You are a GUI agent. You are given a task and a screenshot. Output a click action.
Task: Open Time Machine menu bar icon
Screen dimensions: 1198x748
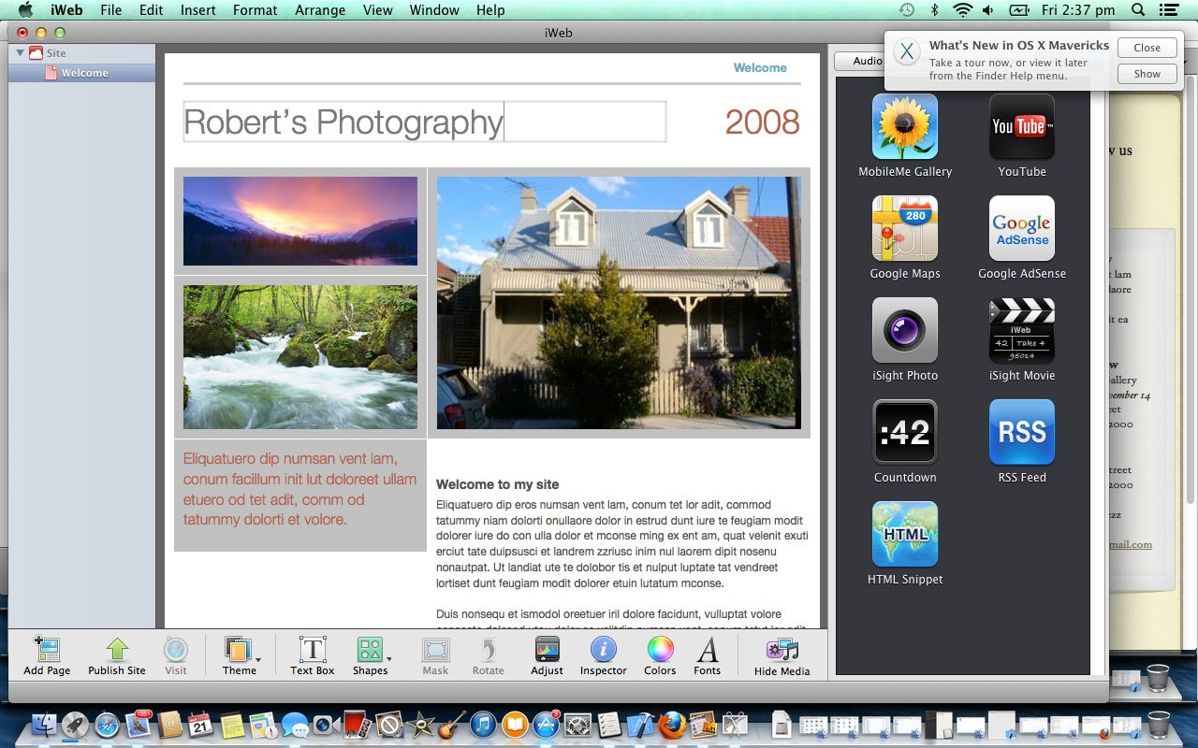tap(906, 10)
